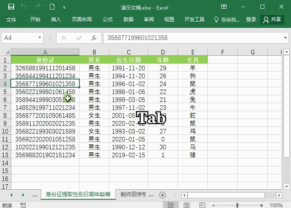The width and height of the screenshot is (291, 208).
Task: Click the New Sheet plus icon
Action: coord(163,195)
